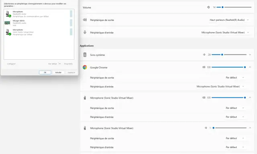Collapse the Google Chrome section chevron
Viewport: 257px width, 154px height.
pyautogui.click(x=250, y=67)
